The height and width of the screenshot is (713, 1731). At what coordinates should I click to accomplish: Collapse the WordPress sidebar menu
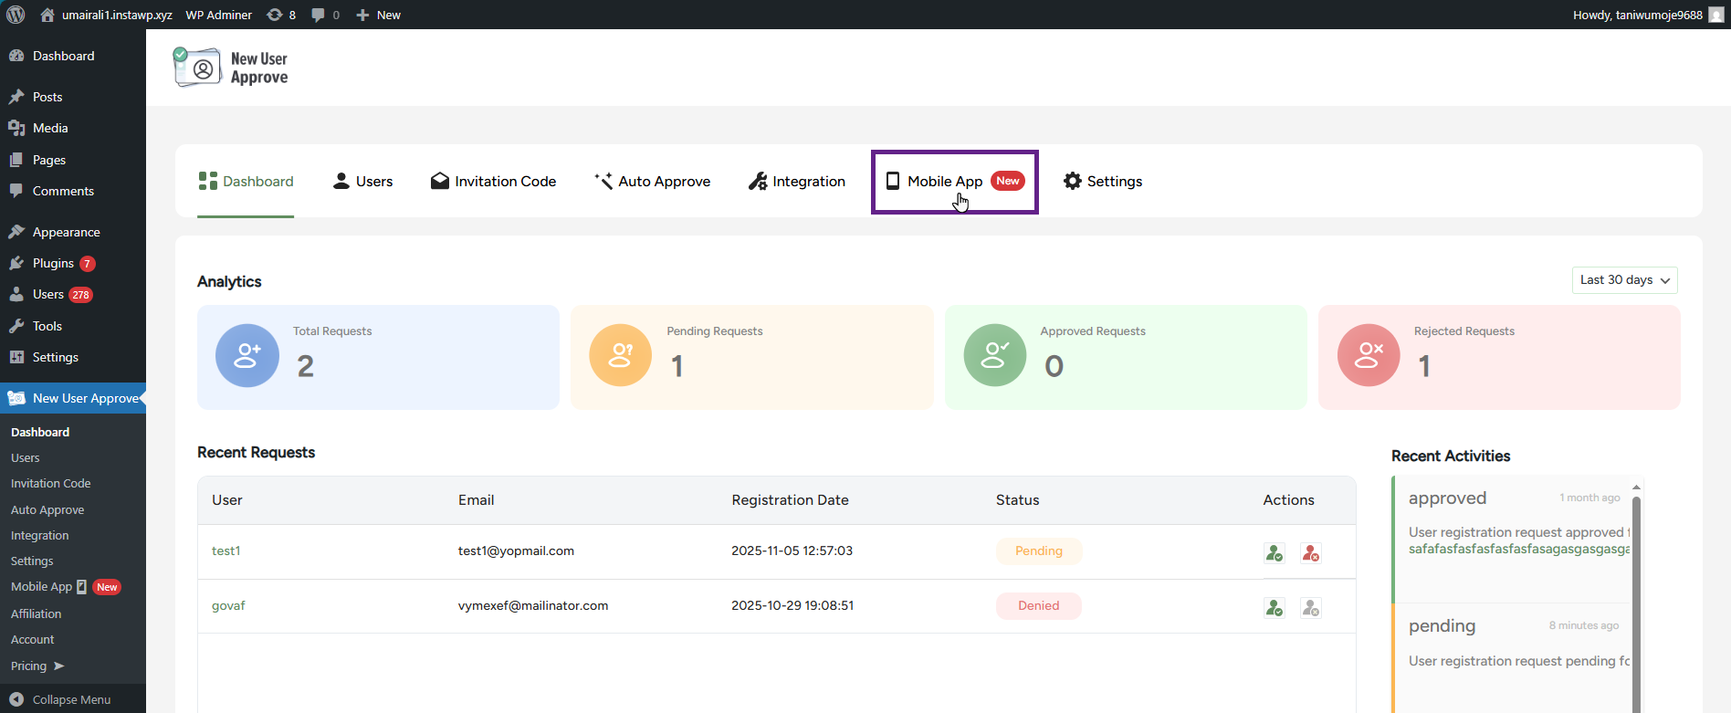click(x=60, y=699)
